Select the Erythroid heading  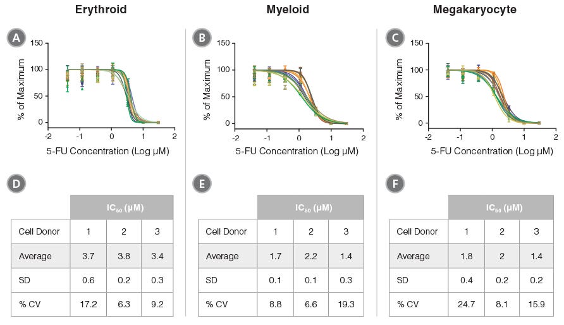click(101, 9)
